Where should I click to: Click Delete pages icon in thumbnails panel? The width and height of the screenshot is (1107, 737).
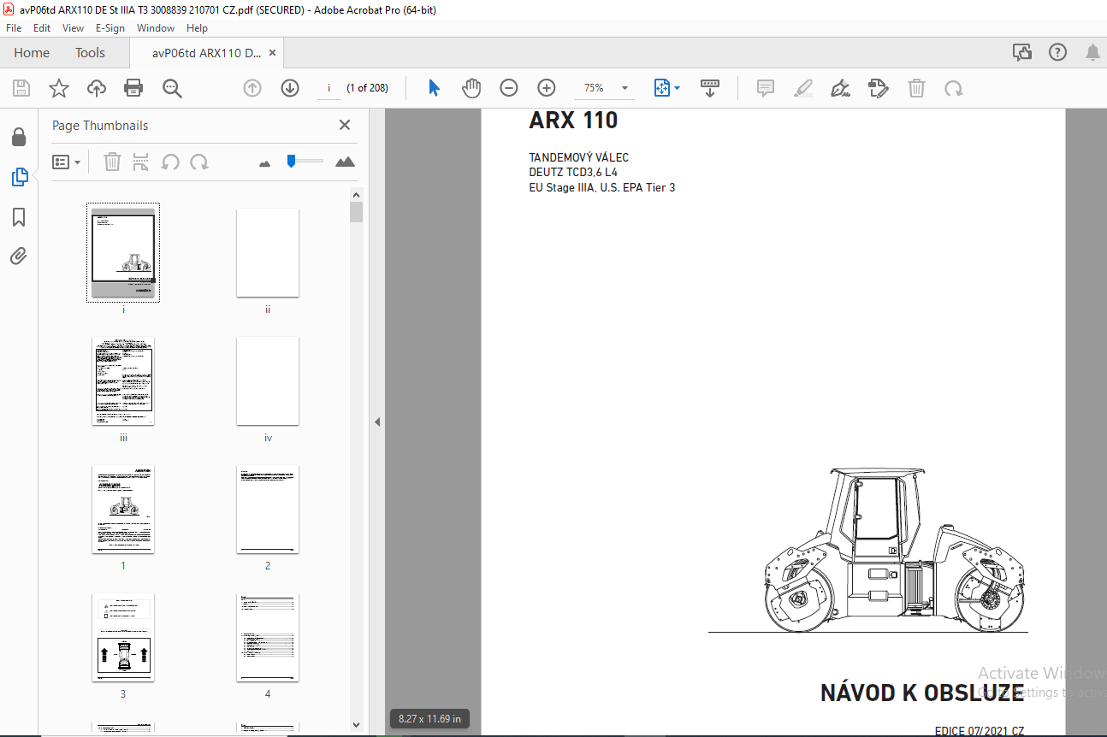tap(112, 162)
